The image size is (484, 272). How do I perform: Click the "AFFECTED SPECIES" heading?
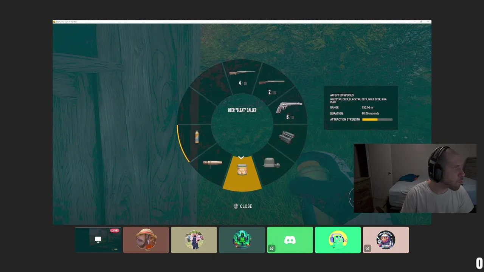pyautogui.click(x=342, y=95)
